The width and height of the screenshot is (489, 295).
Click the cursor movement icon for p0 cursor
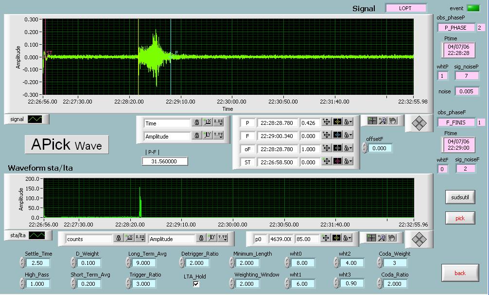tap(326, 239)
